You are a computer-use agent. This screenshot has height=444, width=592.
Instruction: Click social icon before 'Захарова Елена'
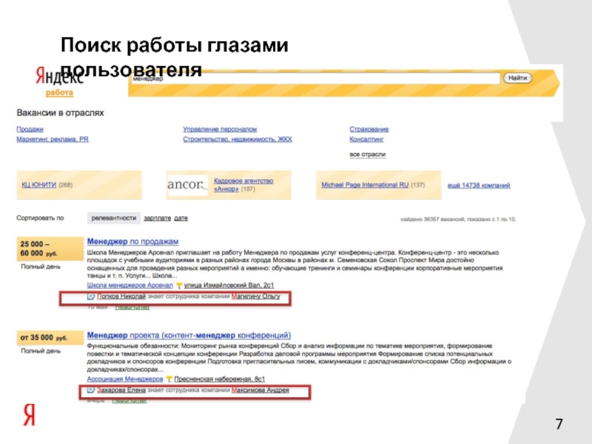click(x=90, y=391)
